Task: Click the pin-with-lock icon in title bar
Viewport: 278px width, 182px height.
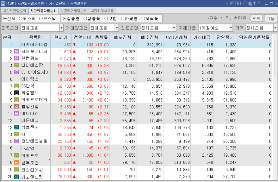Action: pyautogui.click(x=250, y=3)
